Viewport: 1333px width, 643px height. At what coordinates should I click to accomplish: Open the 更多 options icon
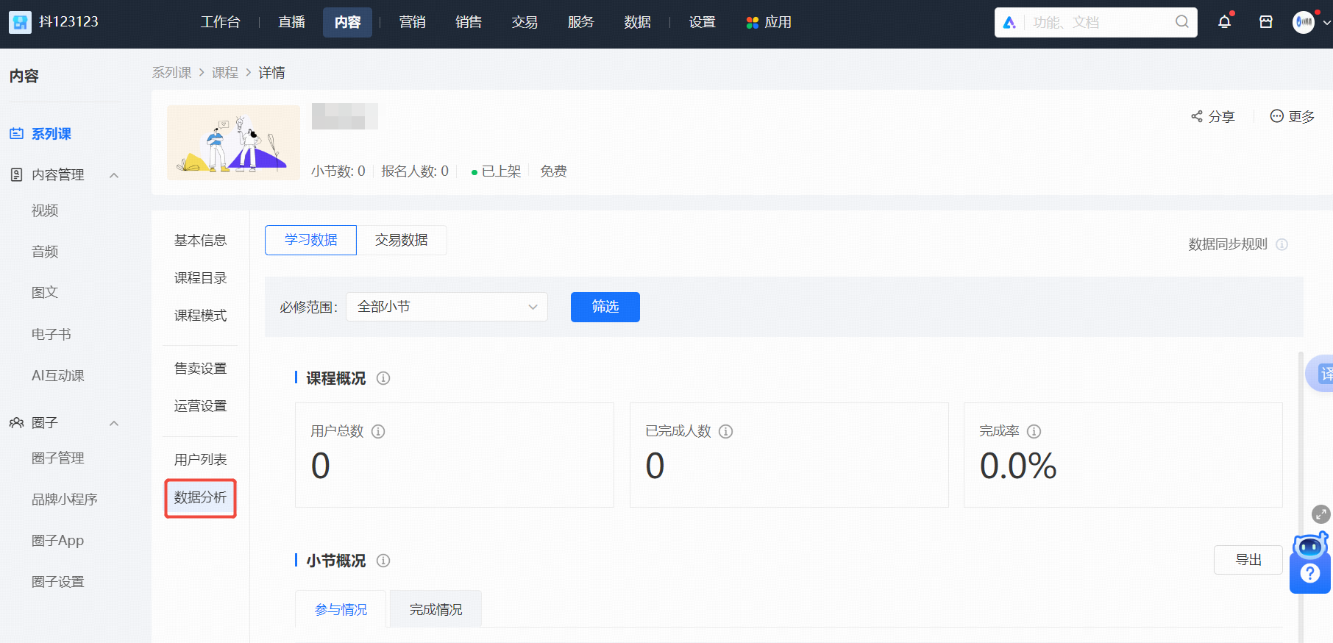pyautogui.click(x=1277, y=116)
